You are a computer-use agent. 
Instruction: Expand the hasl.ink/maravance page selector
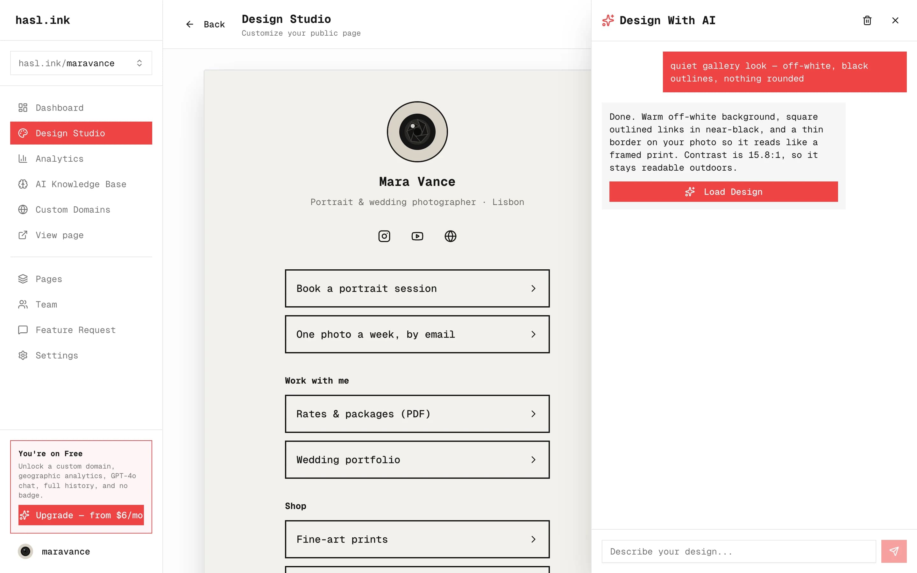click(81, 63)
